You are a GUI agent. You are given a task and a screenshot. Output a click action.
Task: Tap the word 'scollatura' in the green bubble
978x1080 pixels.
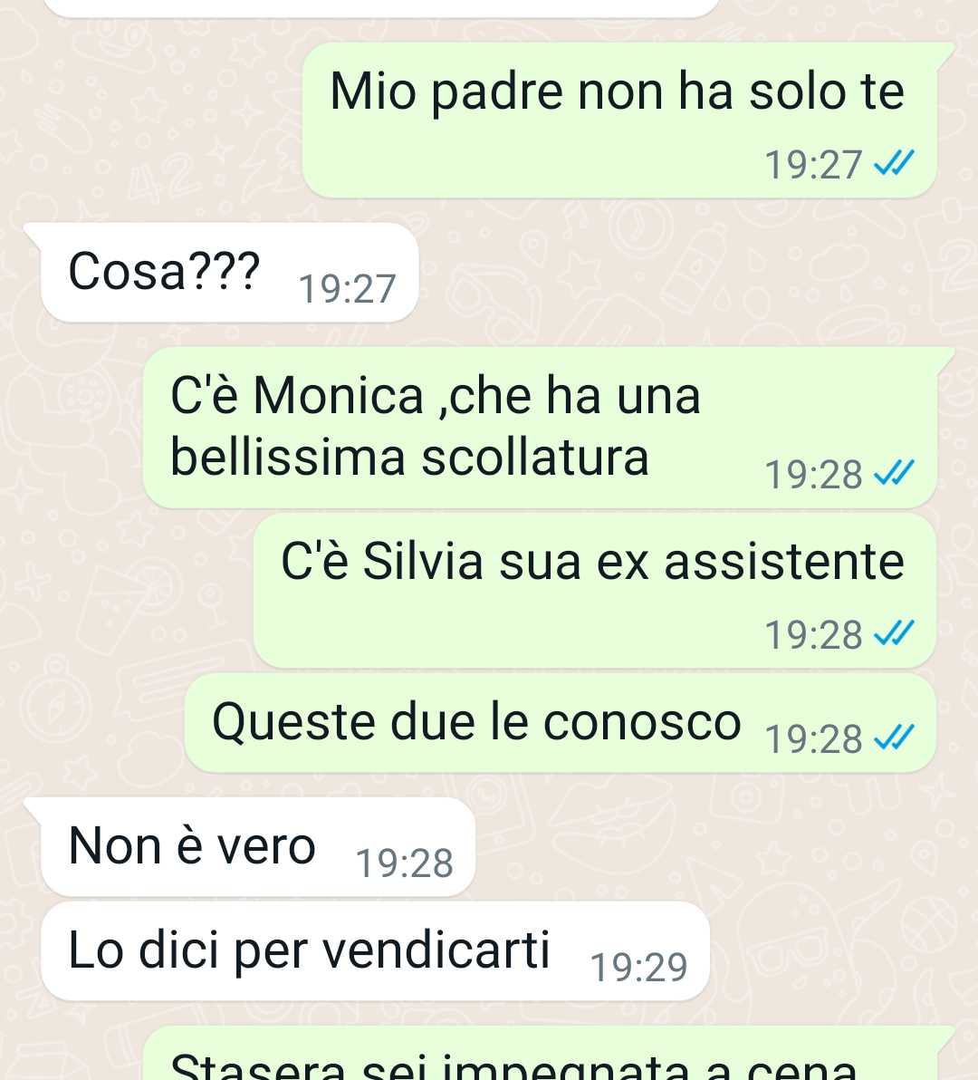[x=535, y=458]
